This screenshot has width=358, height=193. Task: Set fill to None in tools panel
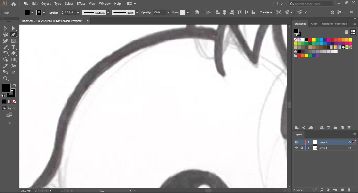[x=15, y=102]
